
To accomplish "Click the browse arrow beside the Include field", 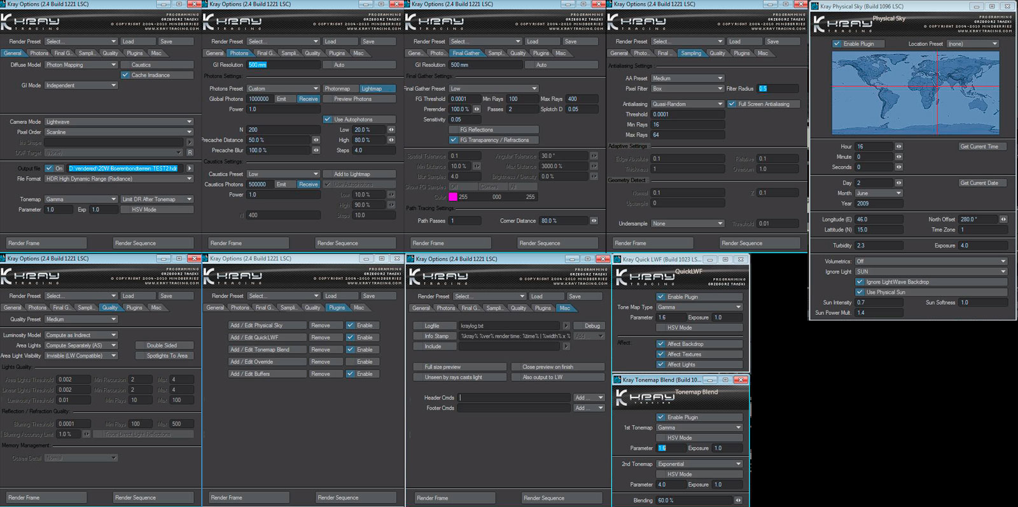I will point(566,347).
